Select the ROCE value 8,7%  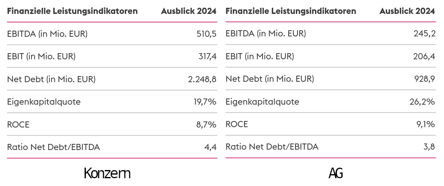206,124
